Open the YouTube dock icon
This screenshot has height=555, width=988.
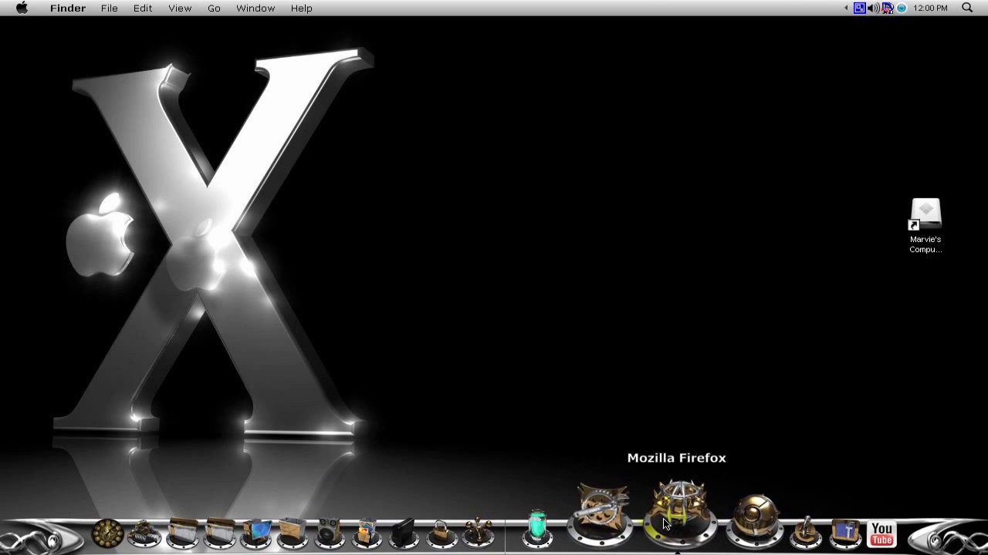882,533
